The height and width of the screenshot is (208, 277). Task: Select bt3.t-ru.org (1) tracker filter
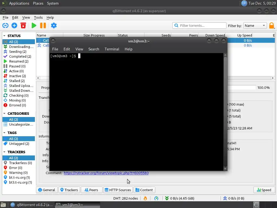pos(19,182)
